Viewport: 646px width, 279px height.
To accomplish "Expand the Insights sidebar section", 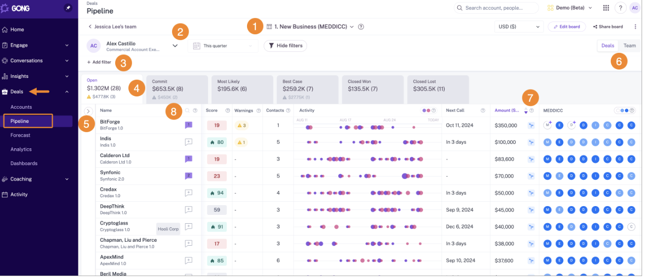I will tap(67, 76).
